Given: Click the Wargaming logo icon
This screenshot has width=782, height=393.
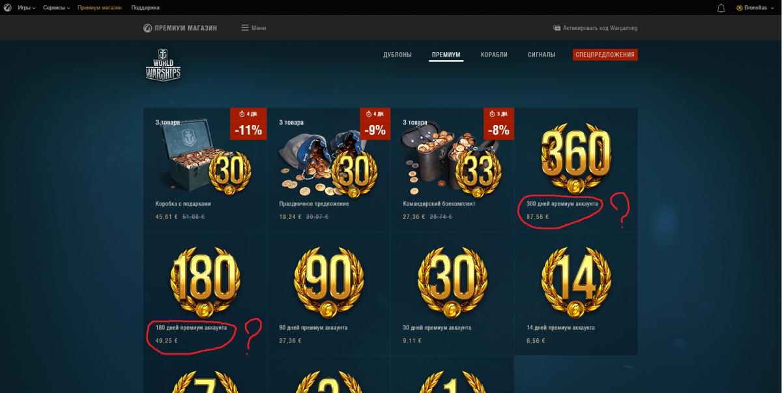Looking at the screenshot, I should point(7,8).
